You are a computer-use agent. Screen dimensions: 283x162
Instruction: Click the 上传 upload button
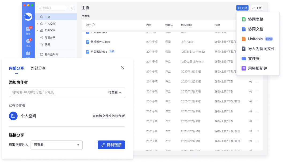[257, 8]
